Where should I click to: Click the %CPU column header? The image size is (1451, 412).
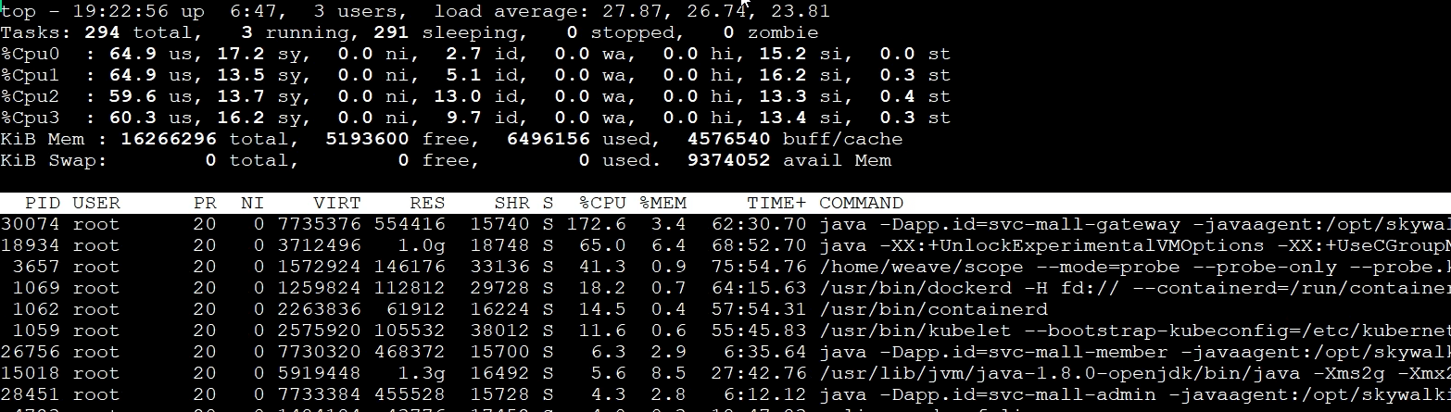(x=601, y=203)
